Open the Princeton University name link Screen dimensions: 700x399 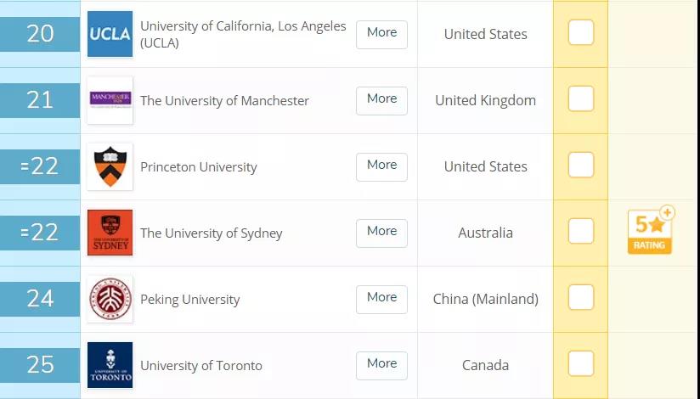tap(198, 167)
